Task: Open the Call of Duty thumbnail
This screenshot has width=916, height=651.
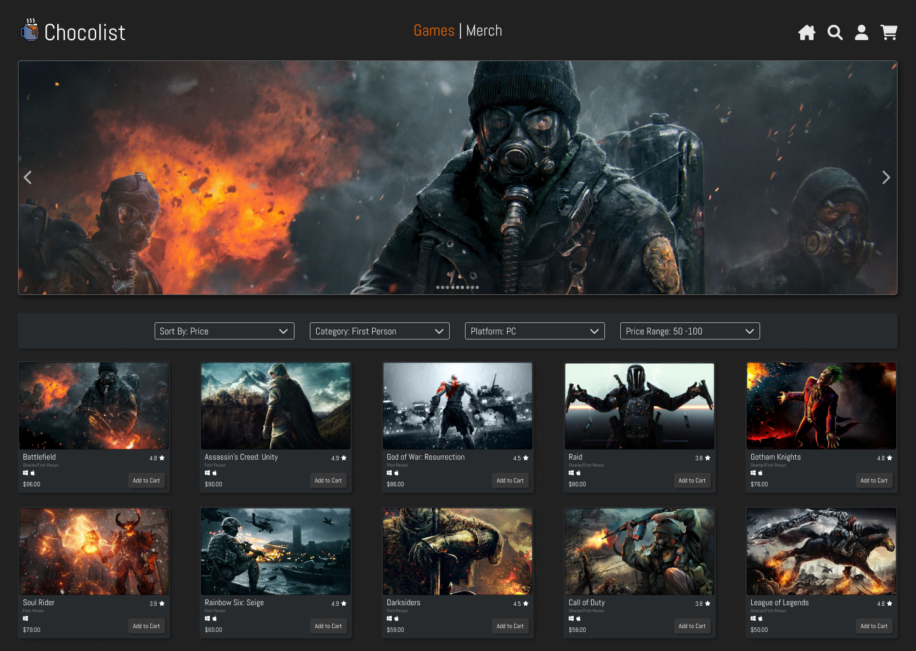Action: click(x=640, y=552)
